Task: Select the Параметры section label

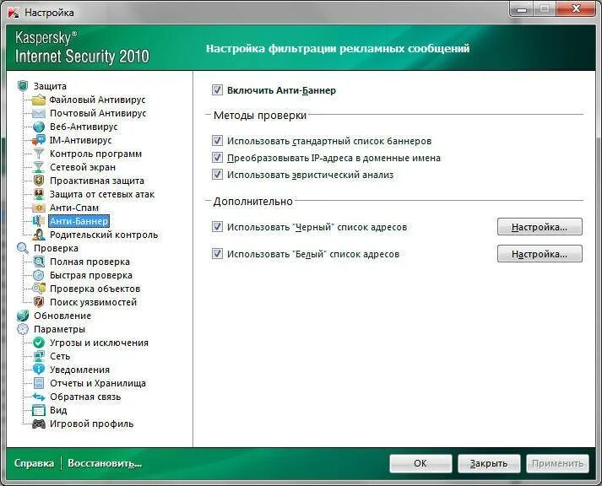Action: [59, 329]
